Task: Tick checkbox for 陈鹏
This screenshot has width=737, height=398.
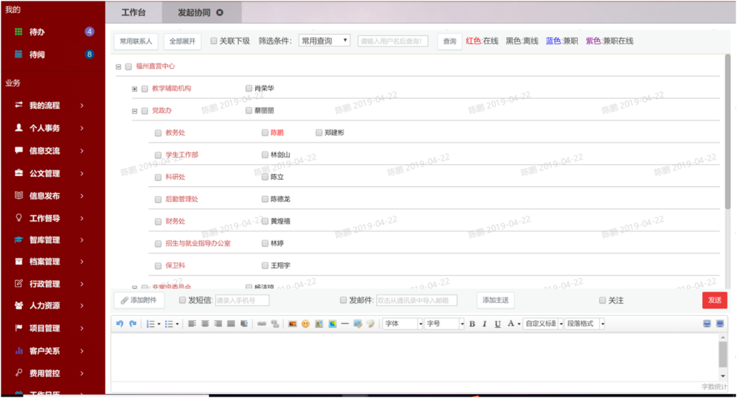Action: [265, 132]
